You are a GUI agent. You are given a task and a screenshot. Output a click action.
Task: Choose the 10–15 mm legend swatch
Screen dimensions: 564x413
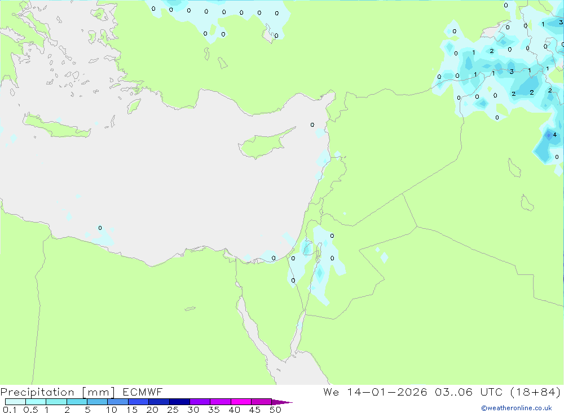tap(118, 402)
